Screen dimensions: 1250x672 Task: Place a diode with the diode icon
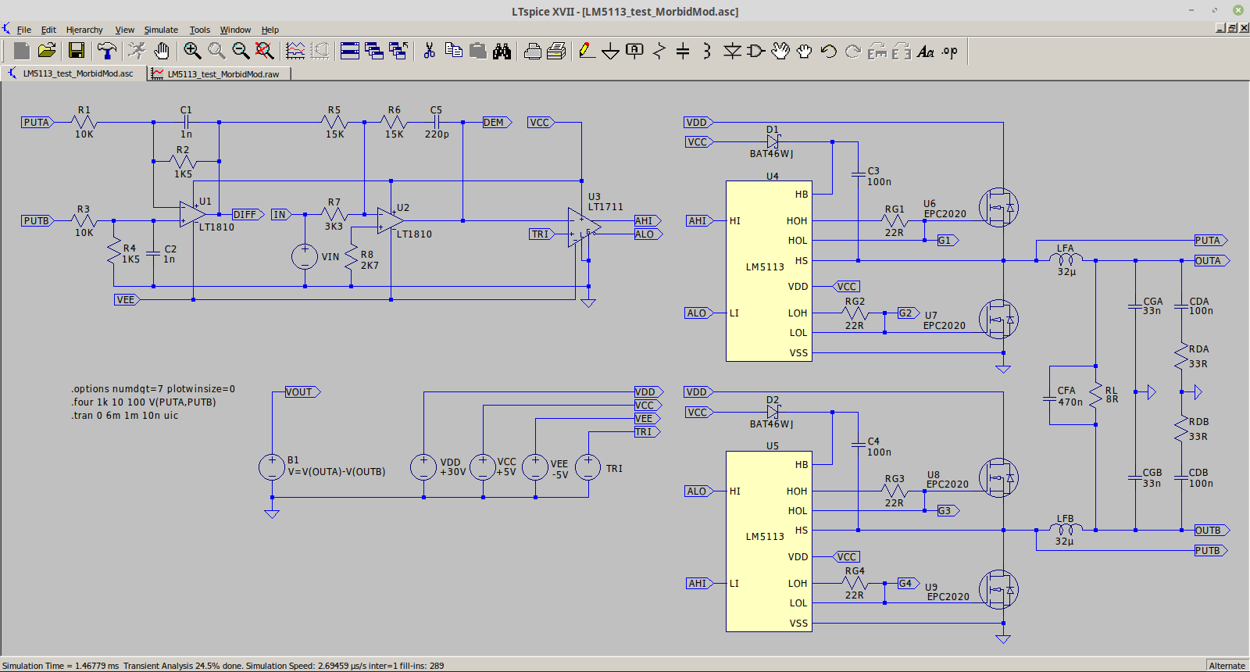[x=732, y=51]
